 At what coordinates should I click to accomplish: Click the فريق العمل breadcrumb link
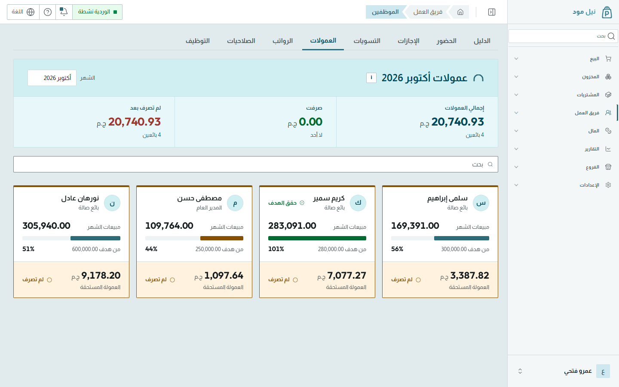(428, 12)
